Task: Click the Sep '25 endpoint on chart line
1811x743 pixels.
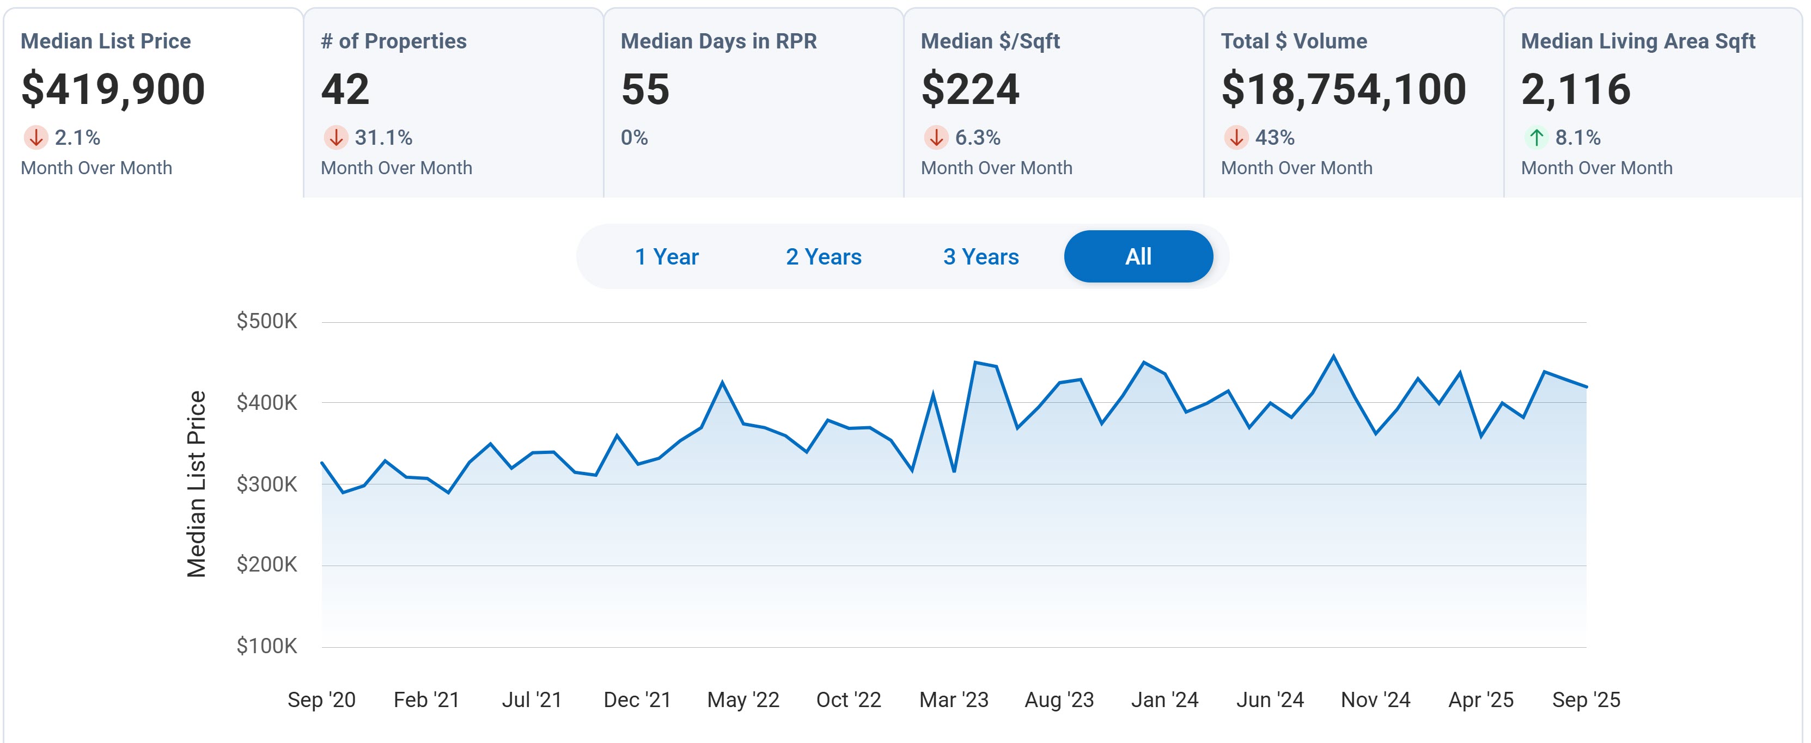Action: pyautogui.click(x=1586, y=387)
